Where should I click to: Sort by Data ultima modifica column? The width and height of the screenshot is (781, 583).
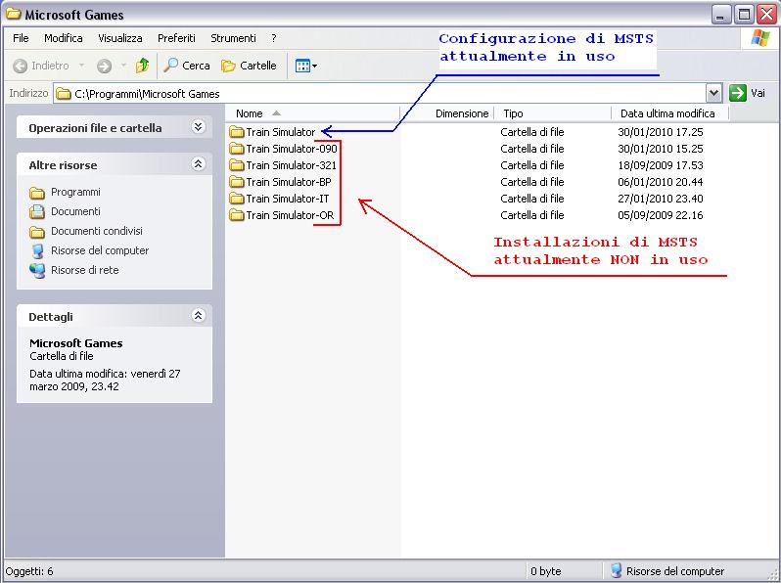(x=670, y=113)
